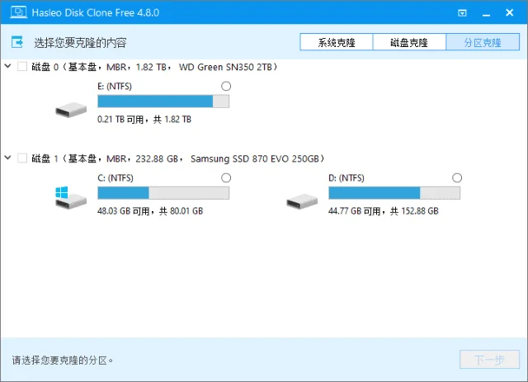Image resolution: width=528 pixels, height=382 pixels.
Task: Open the title bar dropdown menu icon
Action: click(x=463, y=13)
